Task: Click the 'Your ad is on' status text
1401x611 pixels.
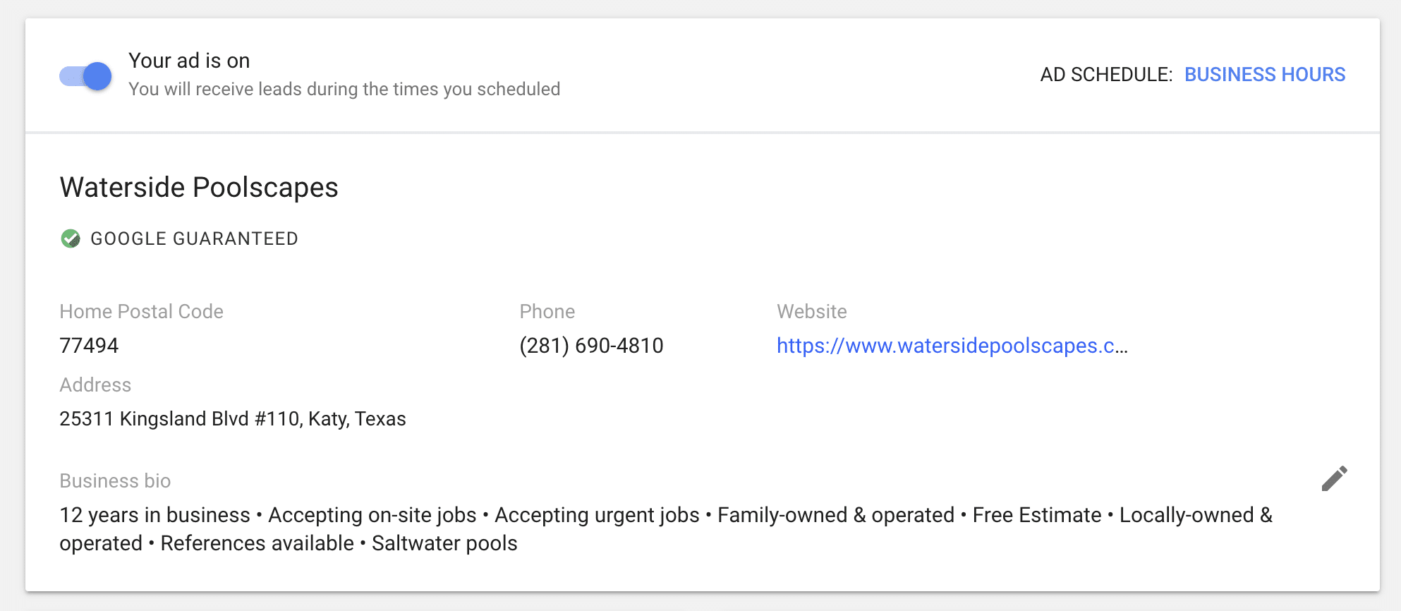Action: pos(189,61)
